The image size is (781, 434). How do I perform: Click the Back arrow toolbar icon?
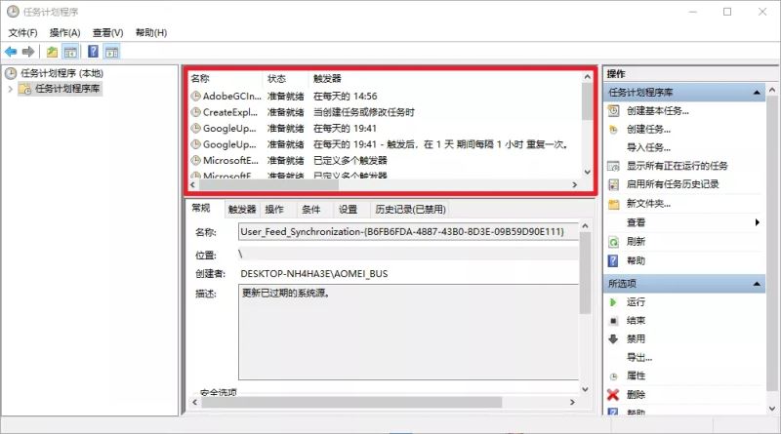(x=11, y=52)
